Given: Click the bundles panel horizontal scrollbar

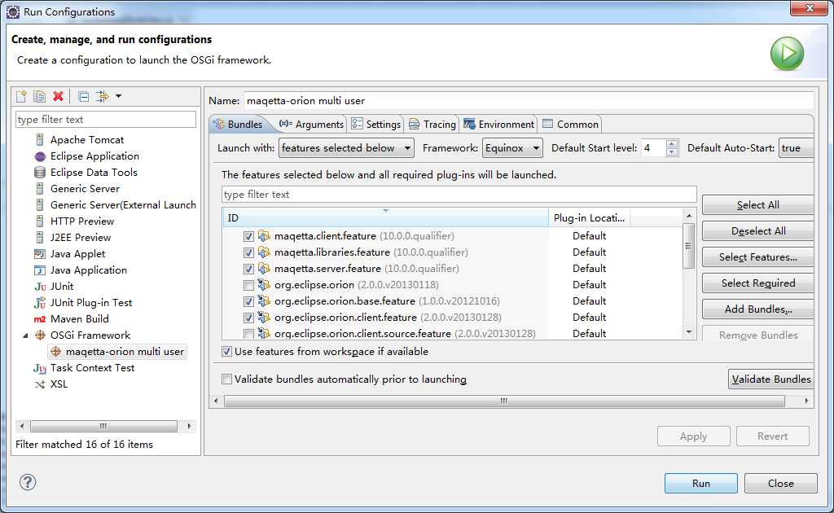Looking at the screenshot, I should [x=504, y=401].
